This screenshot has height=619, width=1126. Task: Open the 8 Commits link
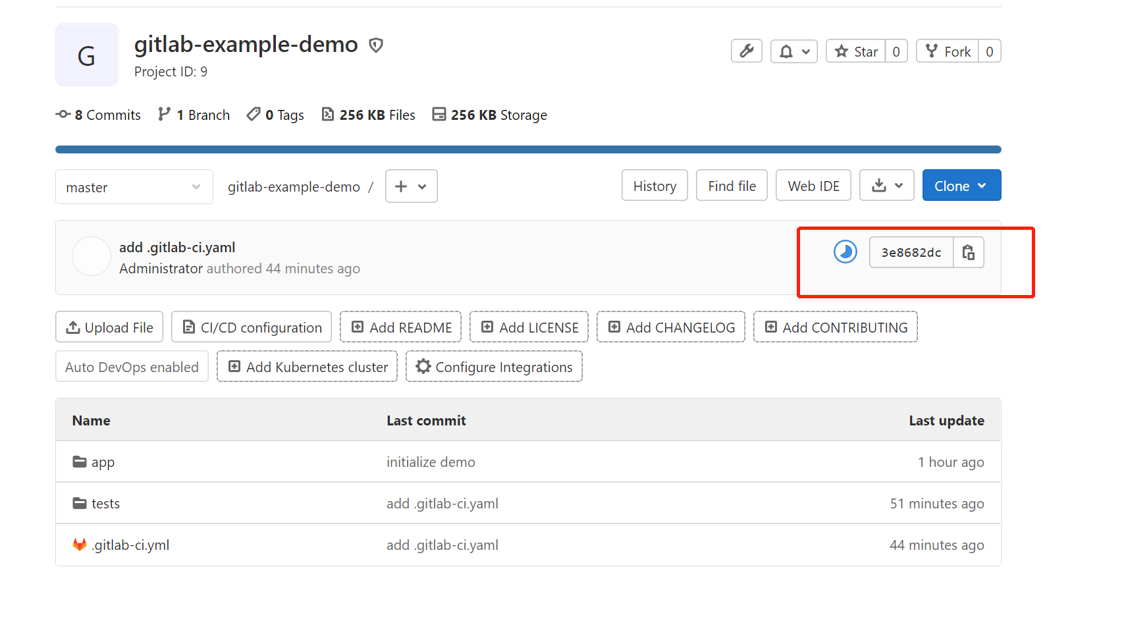point(98,115)
